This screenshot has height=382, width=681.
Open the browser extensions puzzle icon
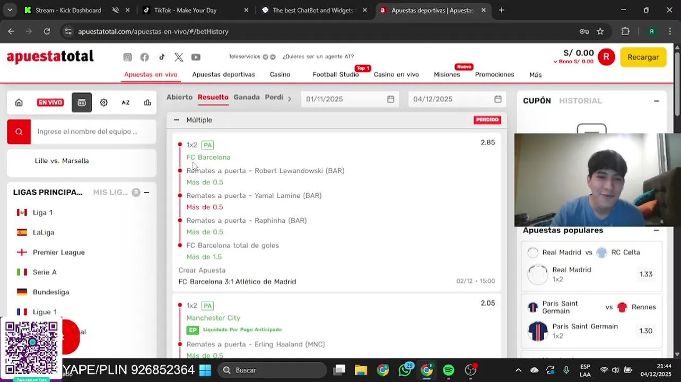625,31
